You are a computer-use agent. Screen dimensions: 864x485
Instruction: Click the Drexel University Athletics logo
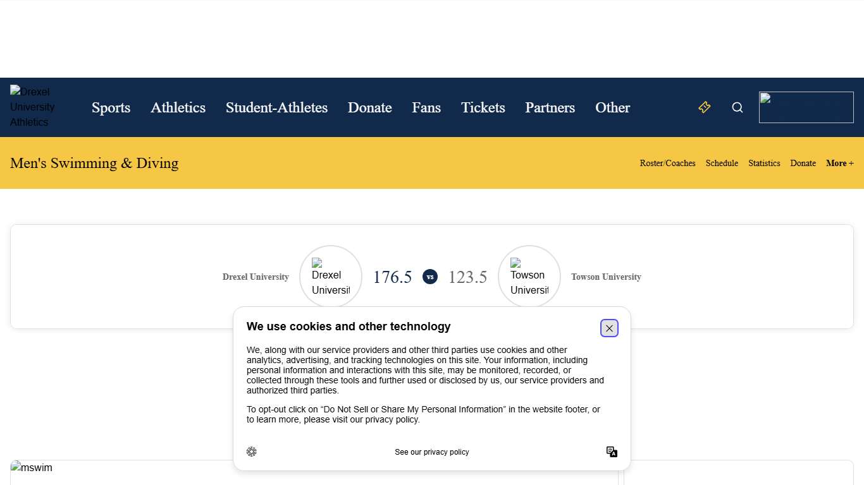(x=33, y=107)
